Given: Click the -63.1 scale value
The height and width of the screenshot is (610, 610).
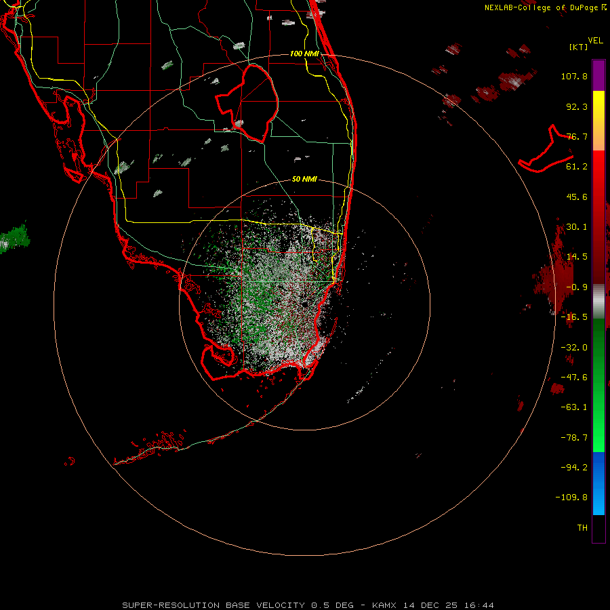Looking at the screenshot, I should tap(574, 407).
